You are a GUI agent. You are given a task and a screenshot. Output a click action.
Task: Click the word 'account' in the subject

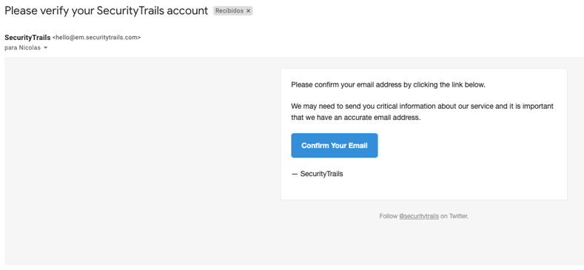(187, 11)
